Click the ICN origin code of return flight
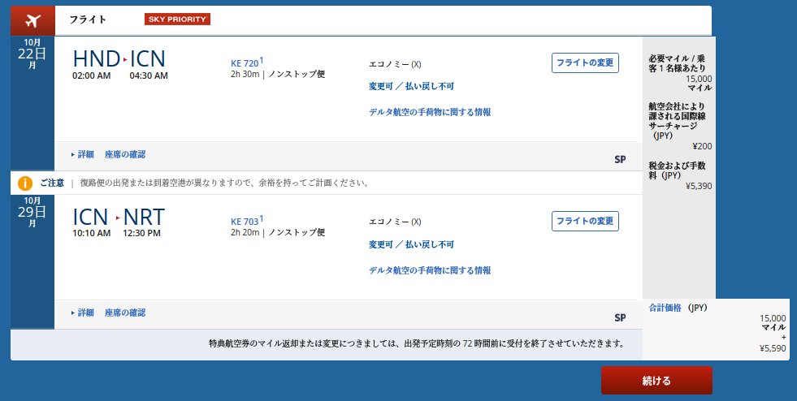 (91, 218)
